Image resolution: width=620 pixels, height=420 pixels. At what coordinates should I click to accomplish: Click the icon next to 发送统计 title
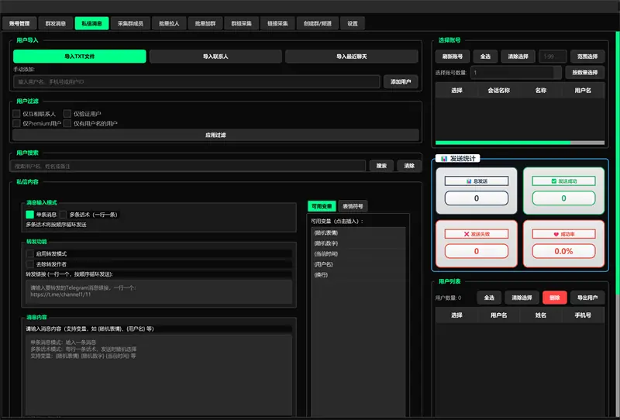[x=444, y=159]
